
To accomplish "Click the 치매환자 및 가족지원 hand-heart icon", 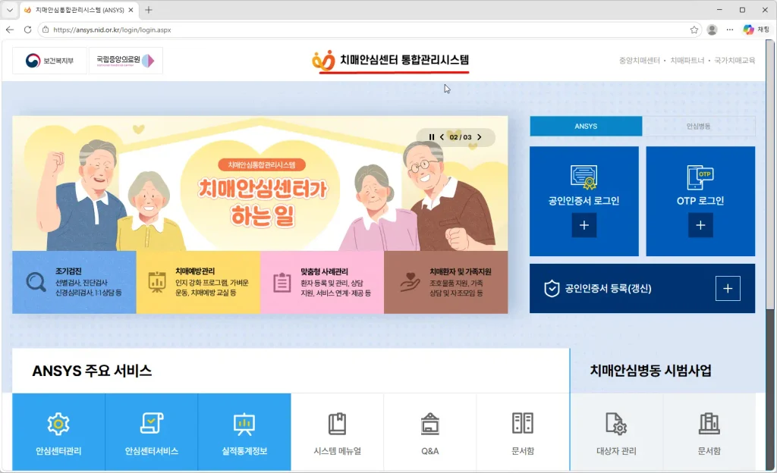I will (411, 282).
